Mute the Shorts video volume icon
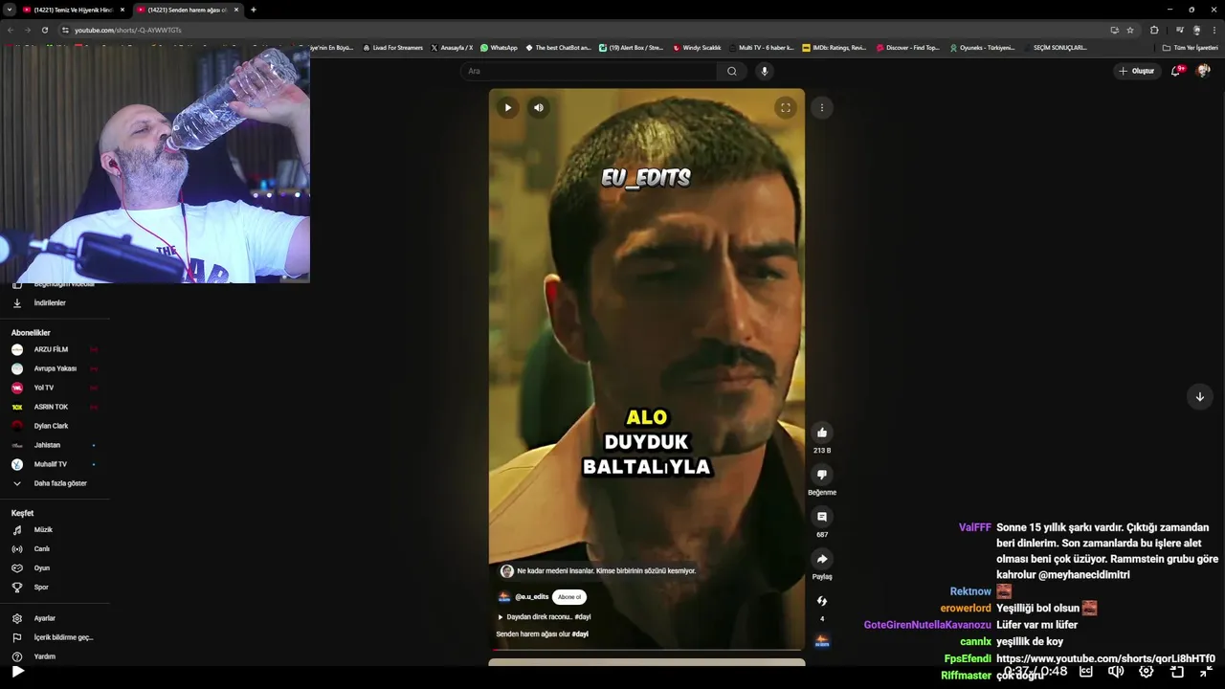1225x689 pixels. point(539,108)
